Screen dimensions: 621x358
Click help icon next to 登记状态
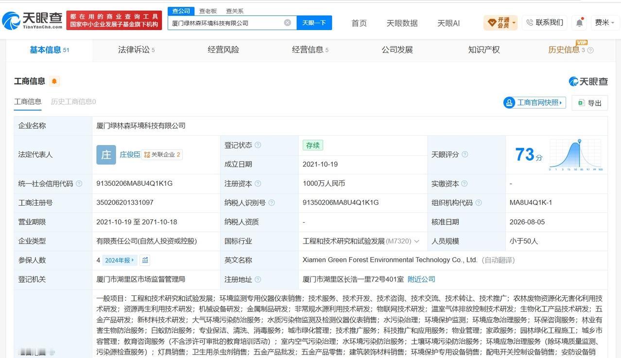click(x=258, y=145)
